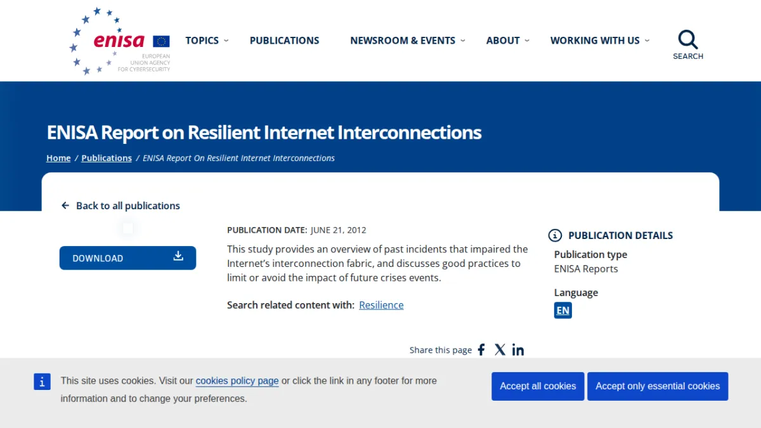
Task: Open the Working With Us menu
Action: tap(595, 41)
